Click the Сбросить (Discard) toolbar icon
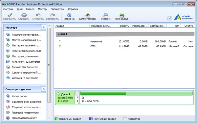The image size is (197, 123). point(24,15)
